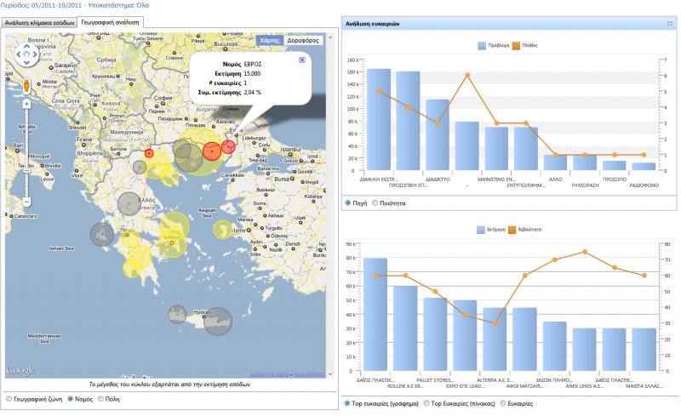Pan the map left with the arrow control
The width and height of the screenshot is (681, 416).
coord(18,54)
